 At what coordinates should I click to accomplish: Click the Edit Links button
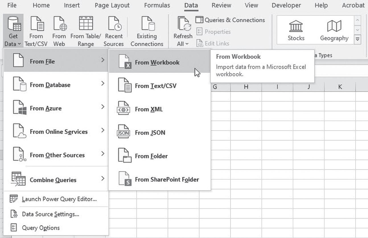point(213,43)
